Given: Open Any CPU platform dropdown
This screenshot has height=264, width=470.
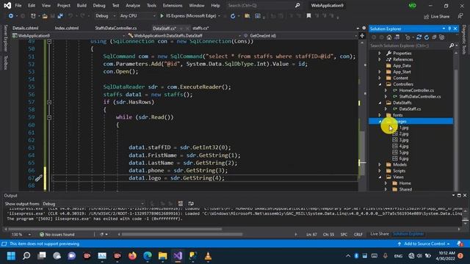Looking at the screenshot, I should pyautogui.click(x=137, y=16).
